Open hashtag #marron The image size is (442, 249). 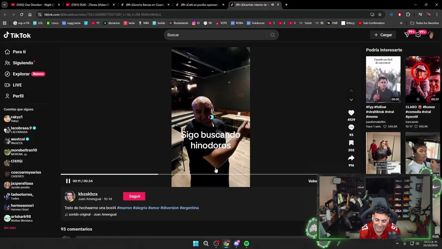coord(124,208)
